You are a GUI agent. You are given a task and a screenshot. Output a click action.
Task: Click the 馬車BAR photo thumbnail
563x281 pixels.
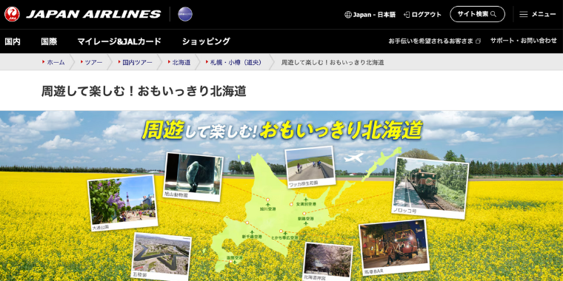click(x=394, y=247)
